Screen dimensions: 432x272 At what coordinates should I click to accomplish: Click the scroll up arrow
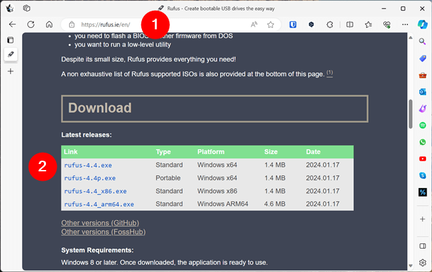pos(411,37)
